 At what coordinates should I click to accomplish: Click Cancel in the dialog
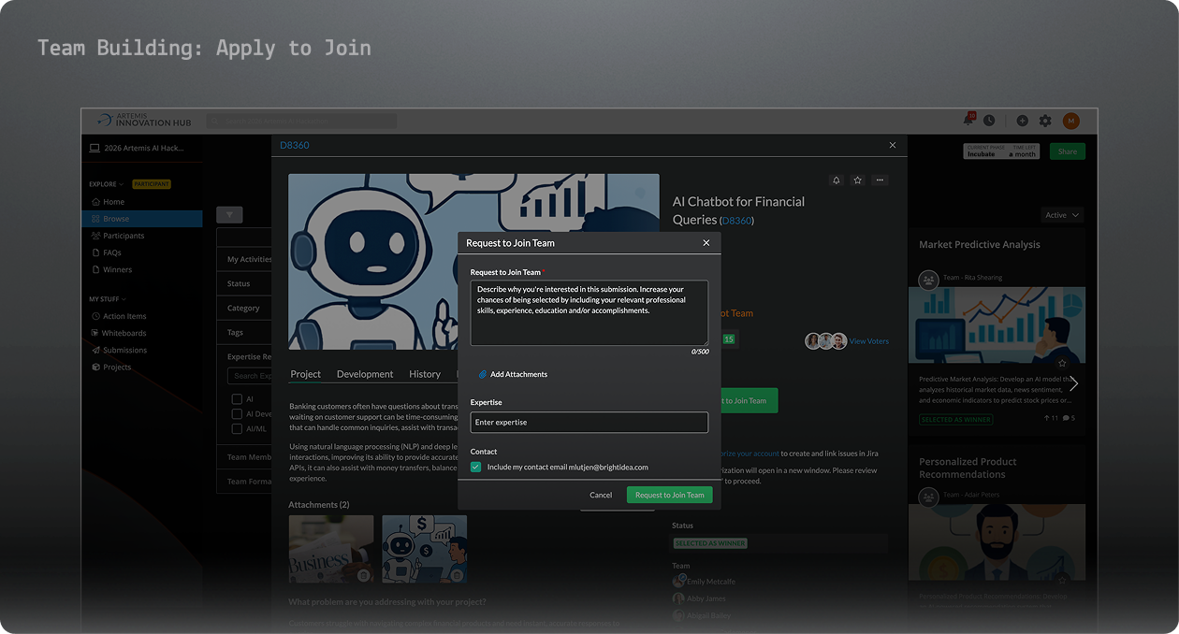pyautogui.click(x=600, y=495)
